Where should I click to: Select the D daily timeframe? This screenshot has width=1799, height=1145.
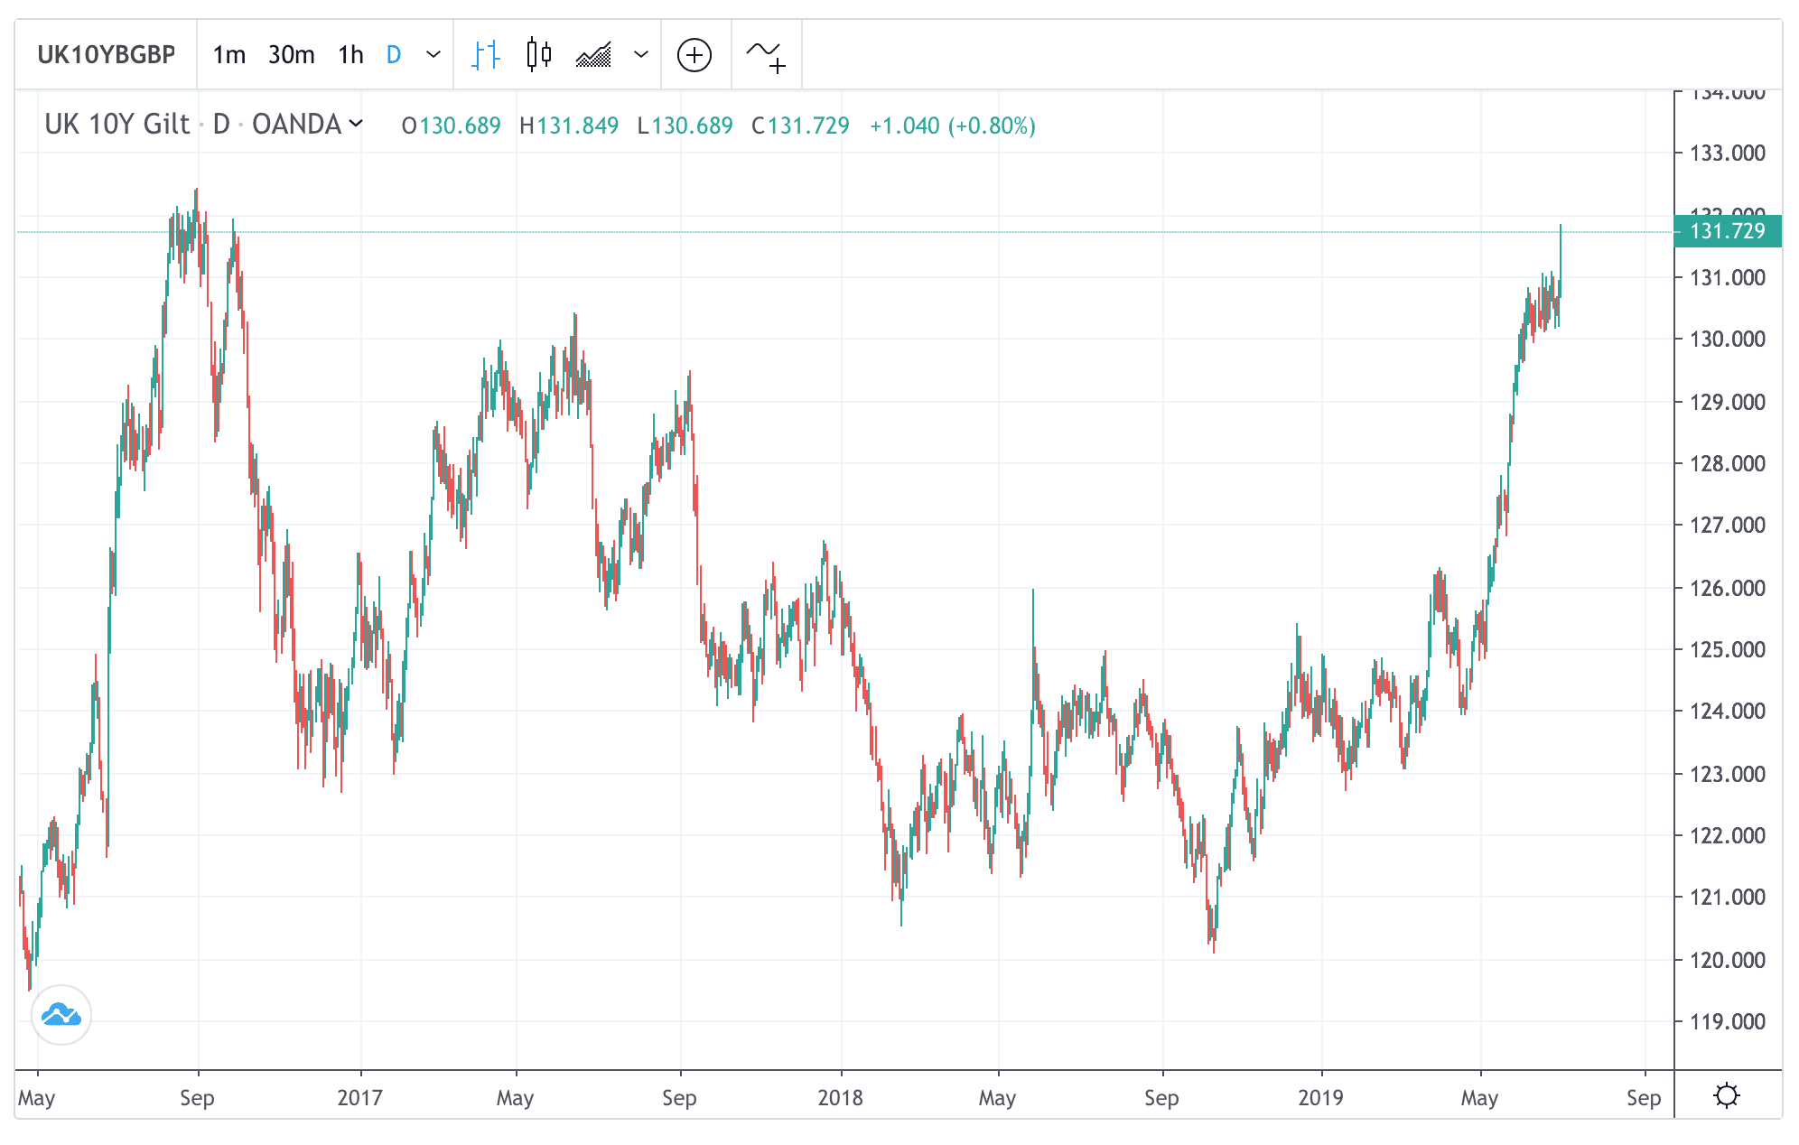pos(394,55)
